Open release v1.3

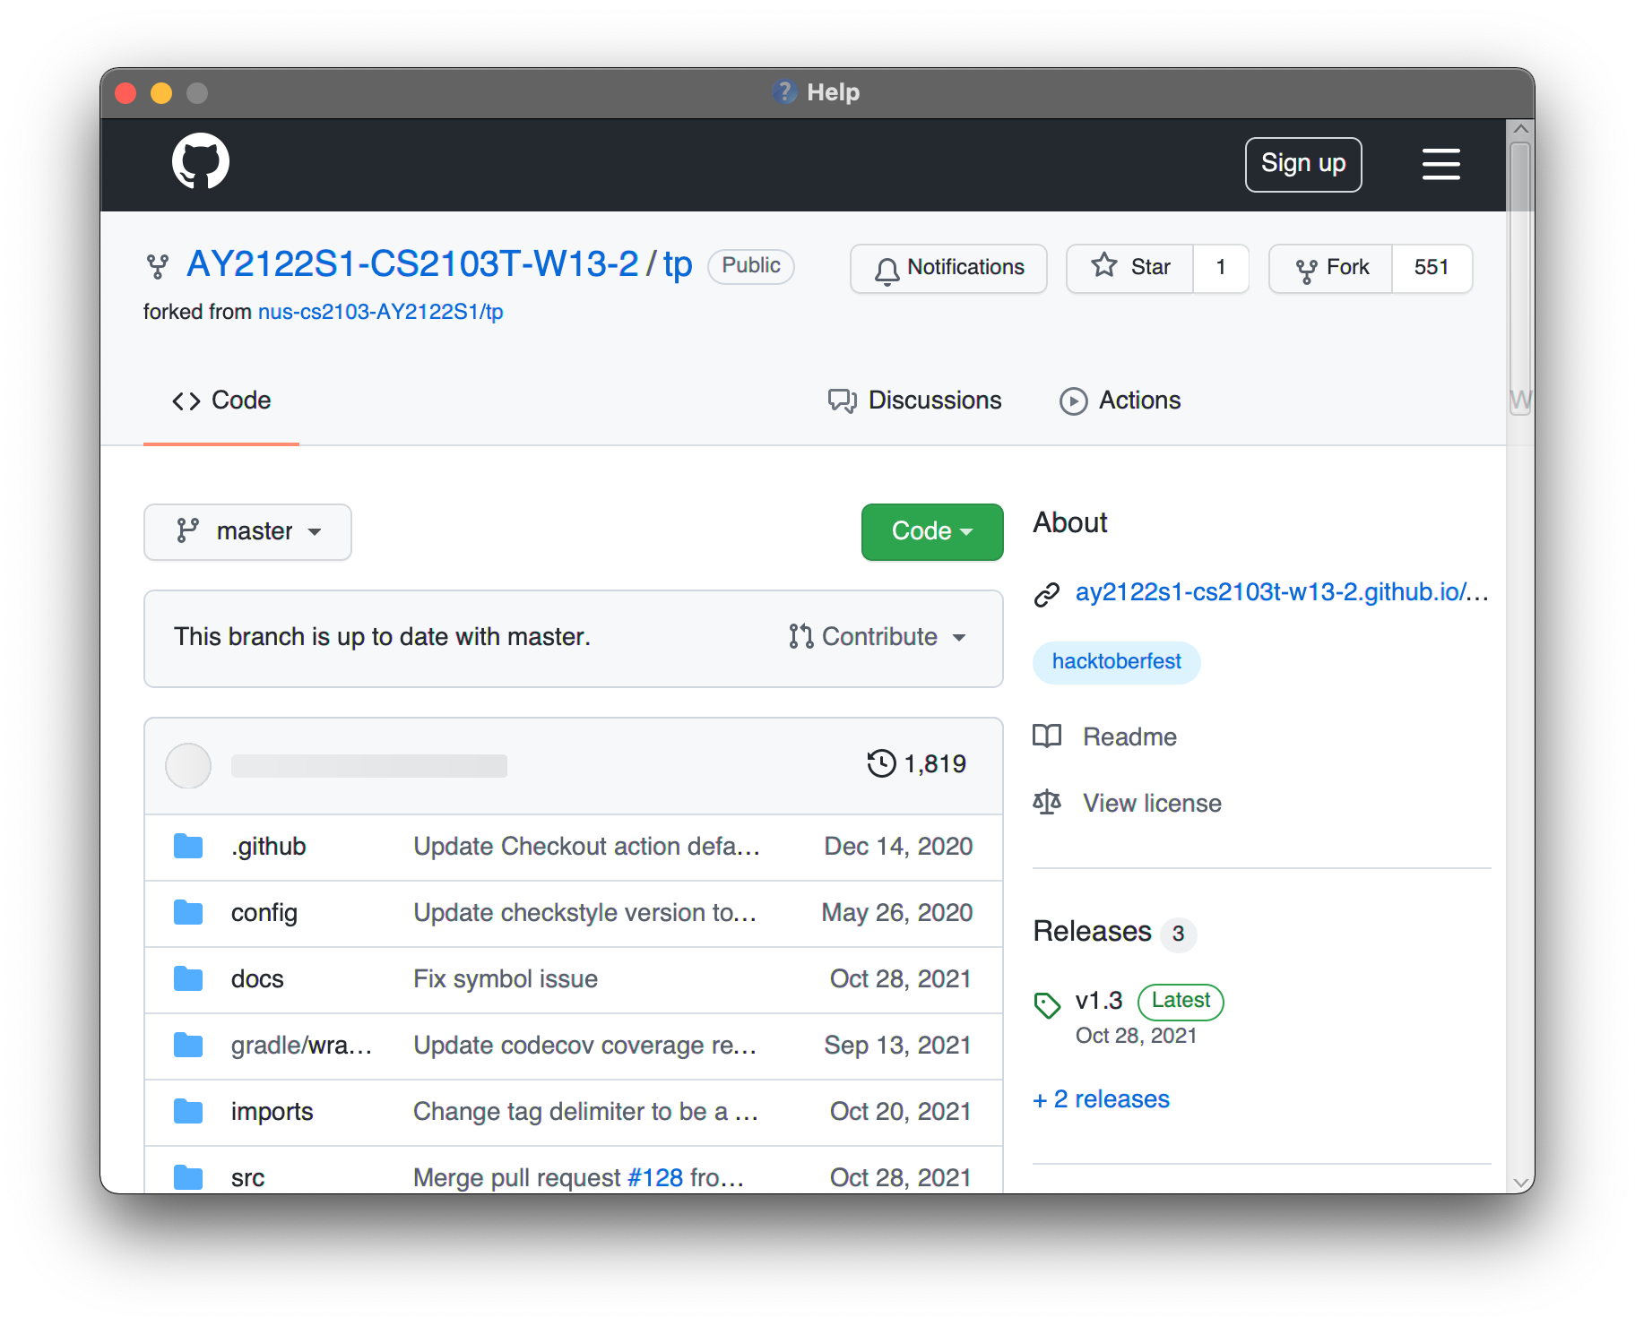click(1099, 1001)
